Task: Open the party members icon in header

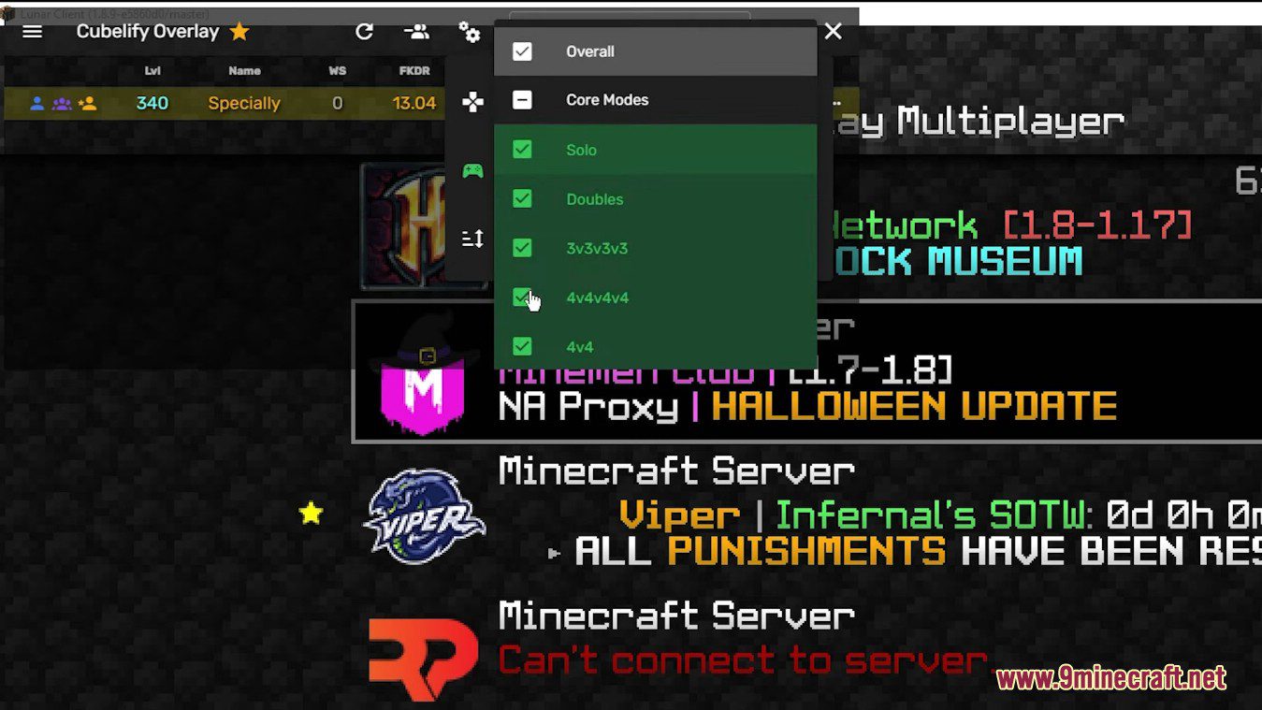Action: click(x=416, y=32)
